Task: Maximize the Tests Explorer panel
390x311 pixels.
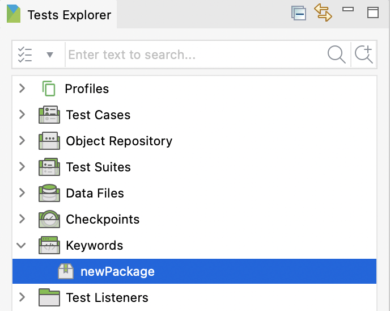Action: point(372,12)
